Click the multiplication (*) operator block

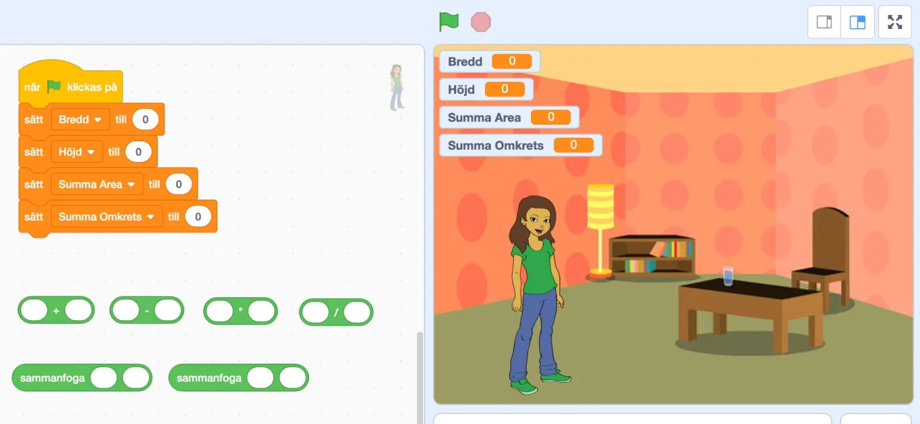click(241, 310)
